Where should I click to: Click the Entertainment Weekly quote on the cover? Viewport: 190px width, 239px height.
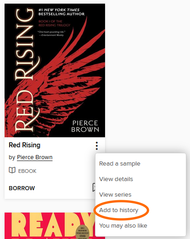click(52, 34)
